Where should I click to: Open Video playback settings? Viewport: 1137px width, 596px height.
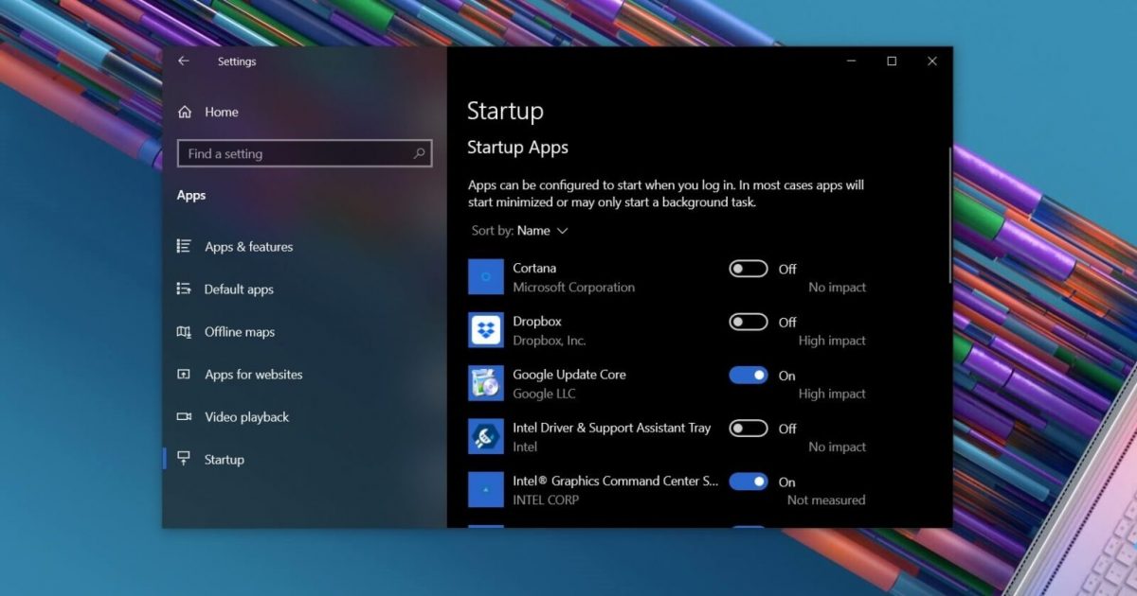246,417
